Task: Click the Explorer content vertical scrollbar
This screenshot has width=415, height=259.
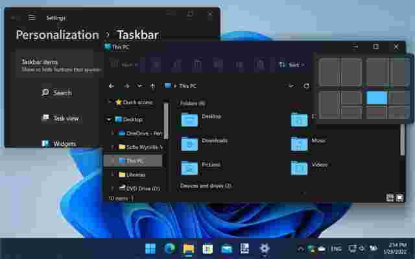Action: click(x=402, y=140)
